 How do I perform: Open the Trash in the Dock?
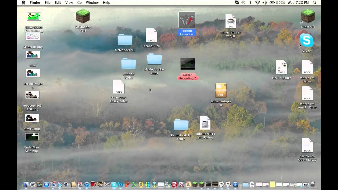313,184
